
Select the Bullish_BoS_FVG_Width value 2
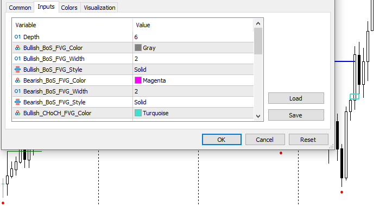(x=136, y=59)
